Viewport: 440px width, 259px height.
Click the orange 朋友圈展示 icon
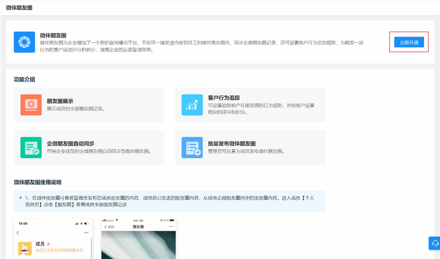(31, 105)
